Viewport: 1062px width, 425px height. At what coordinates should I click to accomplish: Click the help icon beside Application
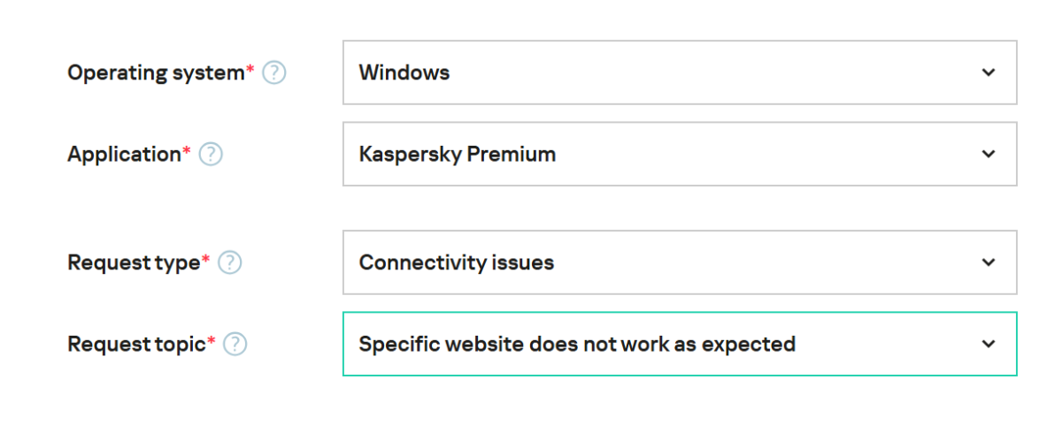point(211,155)
